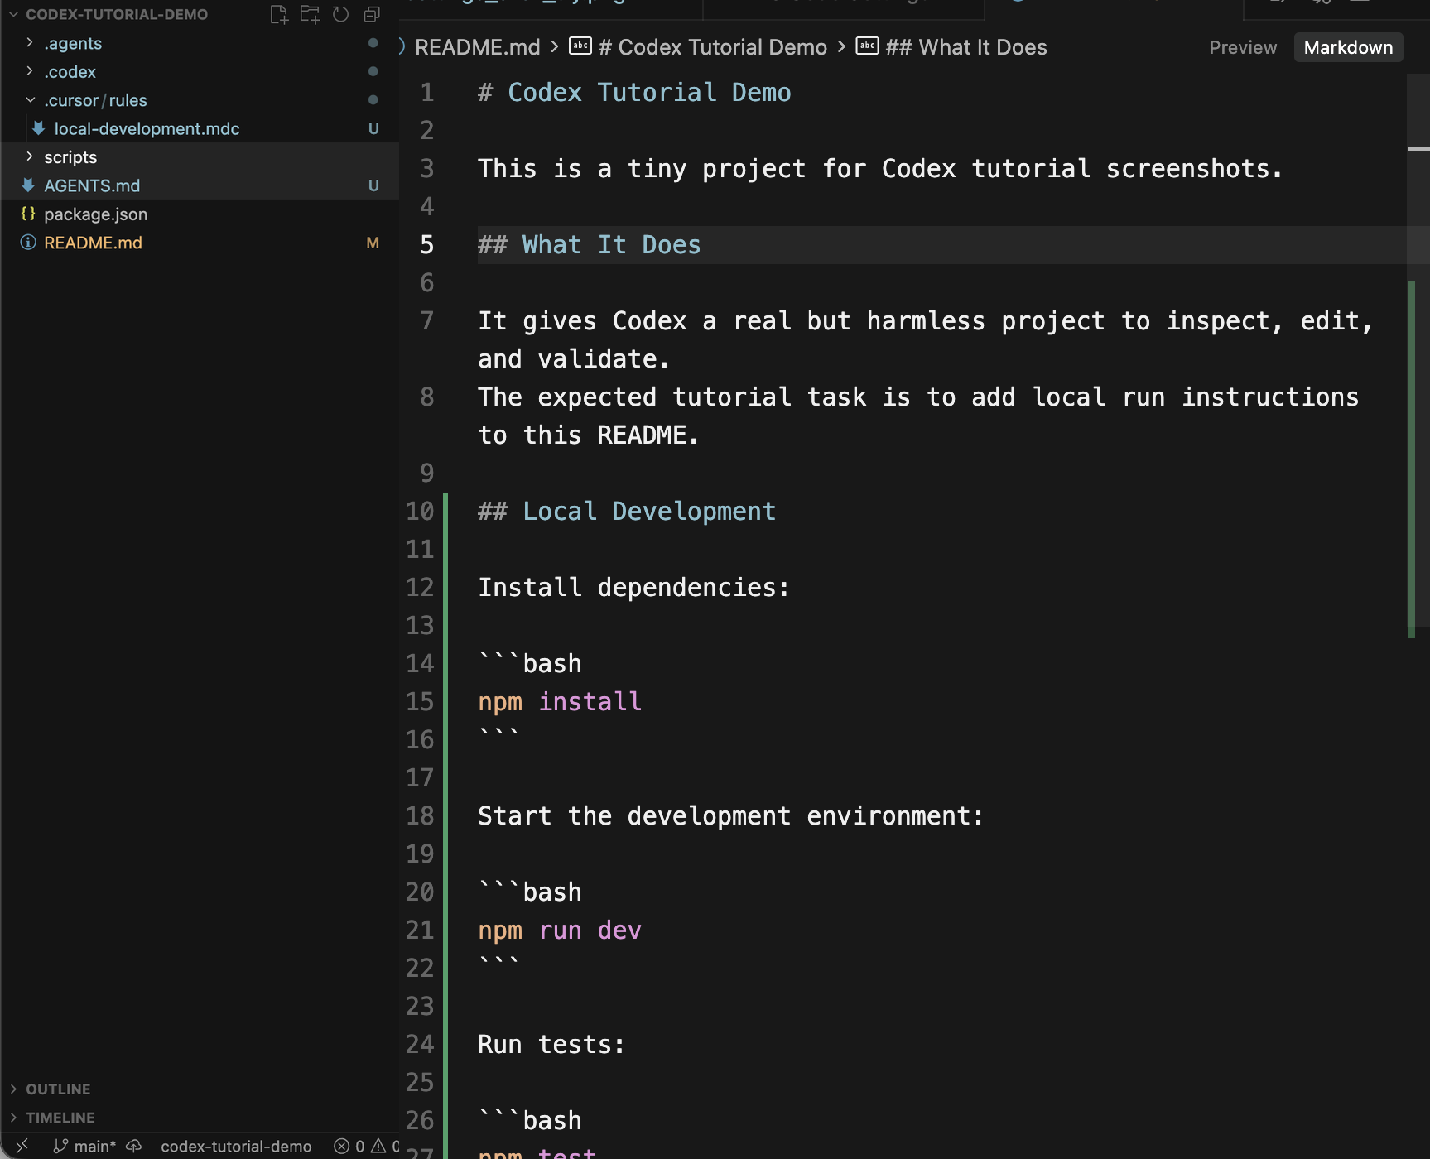Create a new file in the explorer
Image resolution: width=1430 pixels, height=1159 pixels.
[279, 14]
